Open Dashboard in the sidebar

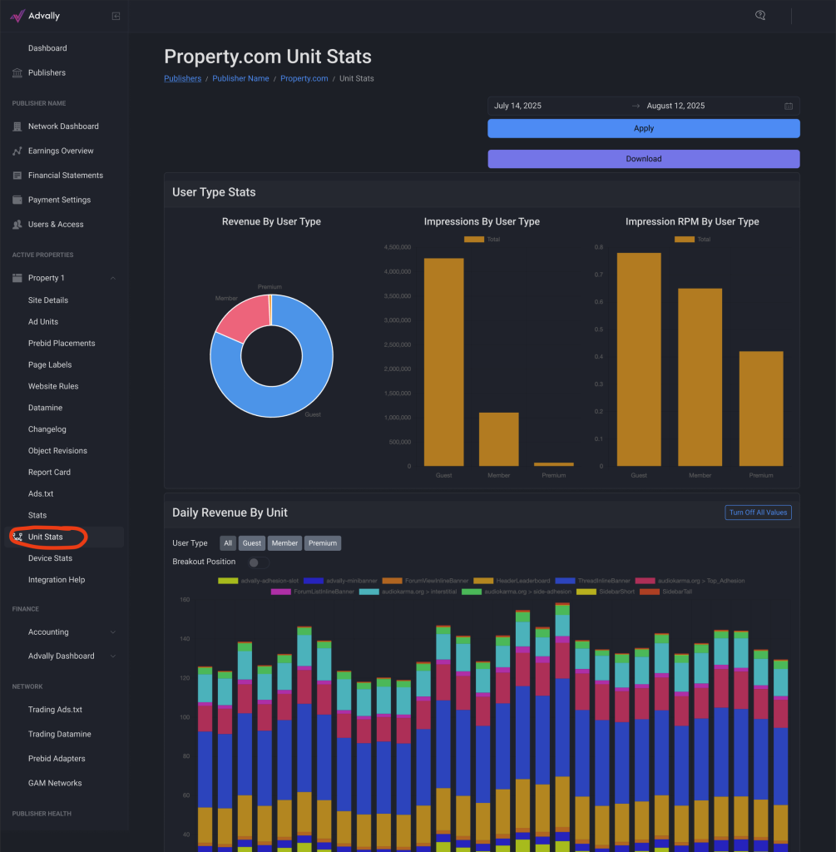point(47,48)
